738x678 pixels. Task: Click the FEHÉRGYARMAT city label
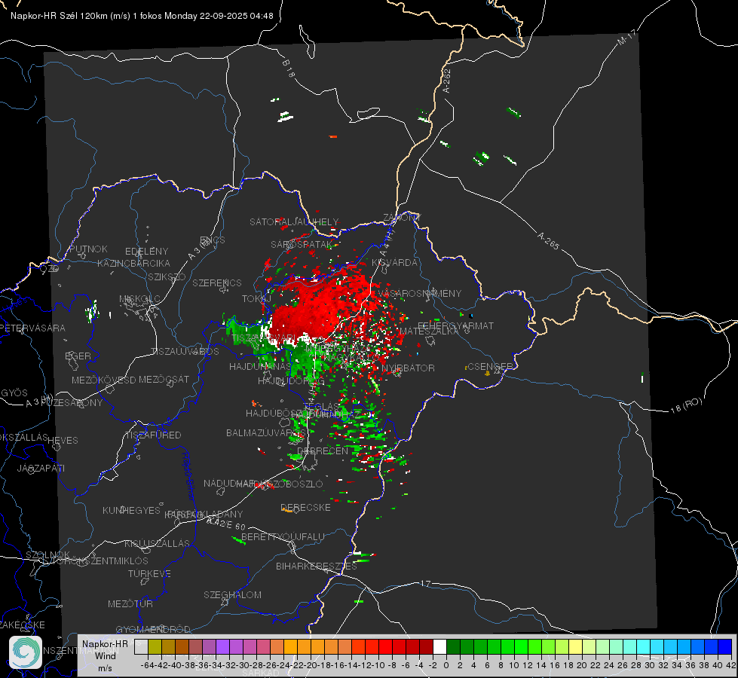point(455,325)
